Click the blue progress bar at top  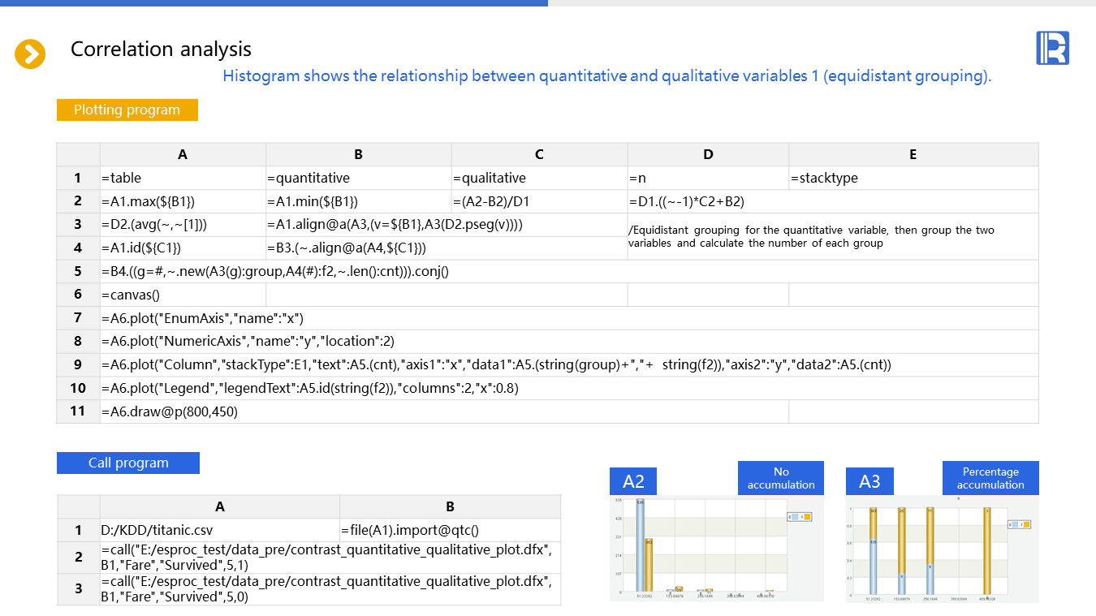(274, 3)
